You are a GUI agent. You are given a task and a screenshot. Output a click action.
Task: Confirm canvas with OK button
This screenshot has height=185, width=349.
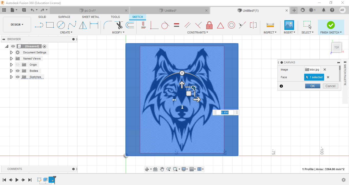312,86
